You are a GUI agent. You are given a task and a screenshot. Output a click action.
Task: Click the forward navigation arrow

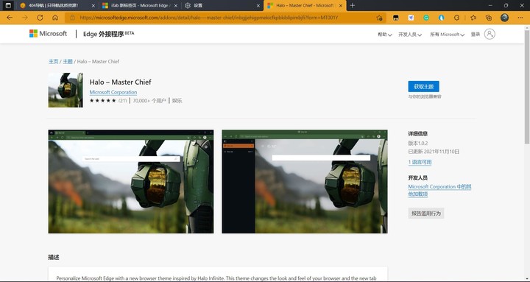[x=25, y=18]
